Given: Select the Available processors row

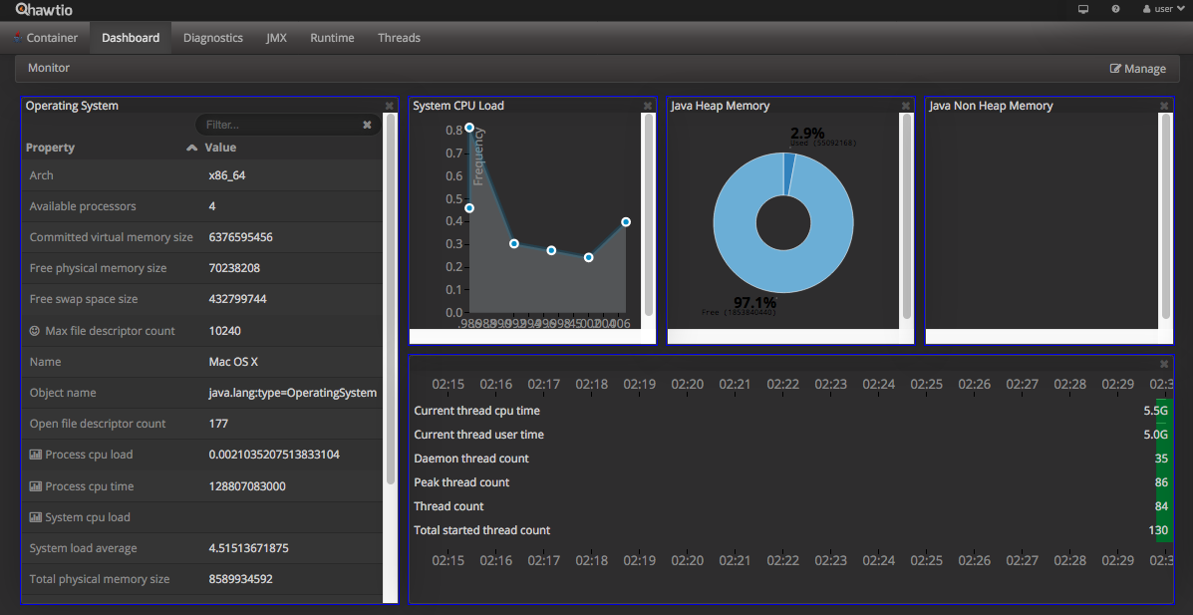Looking at the screenshot, I should point(201,206).
